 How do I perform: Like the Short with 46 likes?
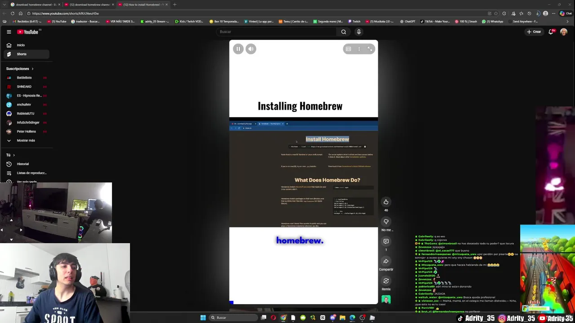(386, 202)
